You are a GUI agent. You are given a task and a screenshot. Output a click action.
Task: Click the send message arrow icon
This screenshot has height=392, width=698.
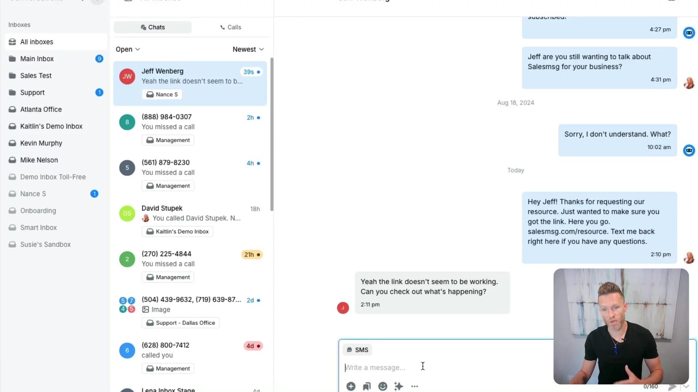click(672, 387)
